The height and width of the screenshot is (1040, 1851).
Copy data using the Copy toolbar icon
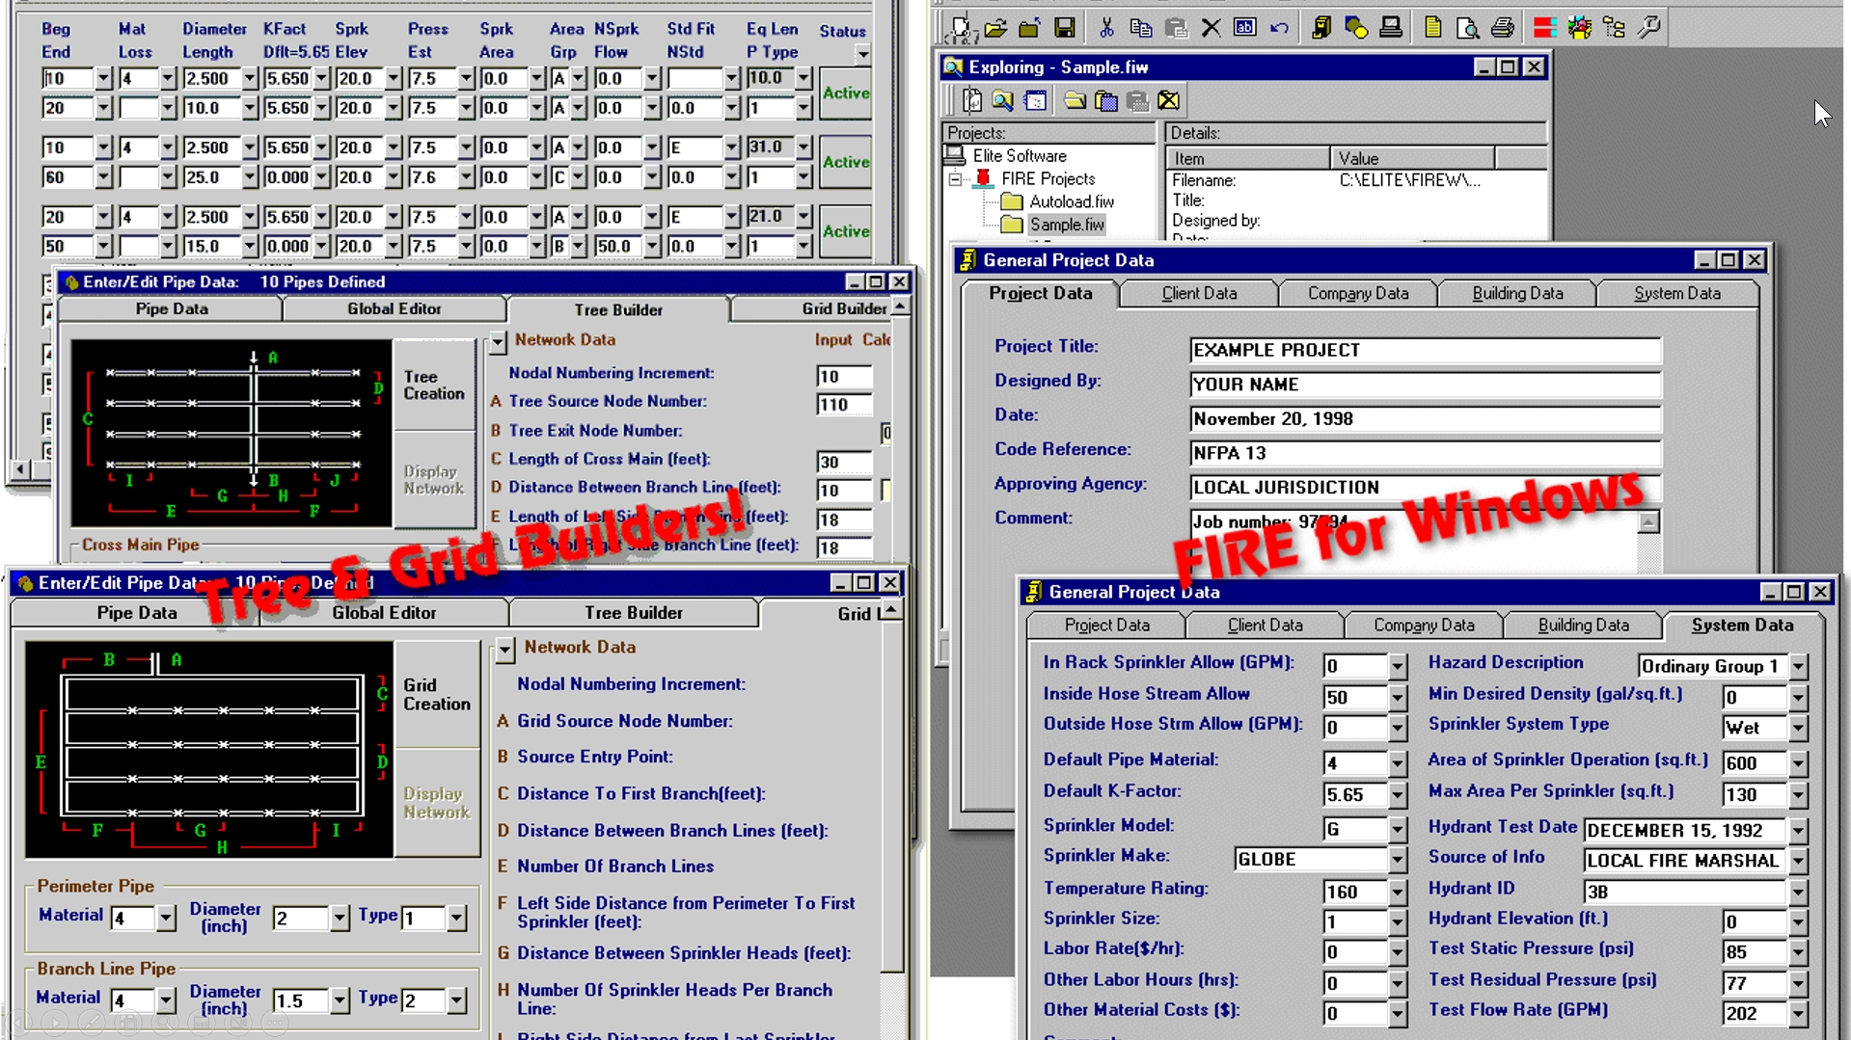[x=1141, y=28]
